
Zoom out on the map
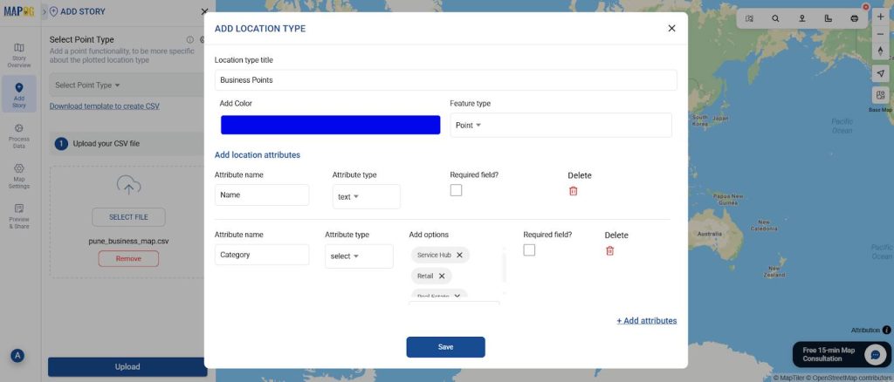click(x=880, y=34)
